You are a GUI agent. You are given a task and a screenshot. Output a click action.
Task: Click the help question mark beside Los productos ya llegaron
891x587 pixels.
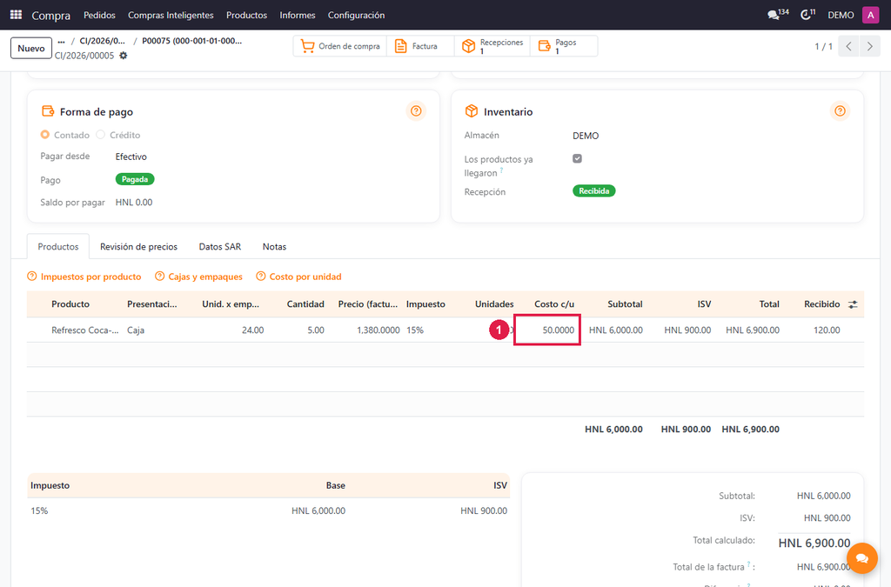(502, 170)
